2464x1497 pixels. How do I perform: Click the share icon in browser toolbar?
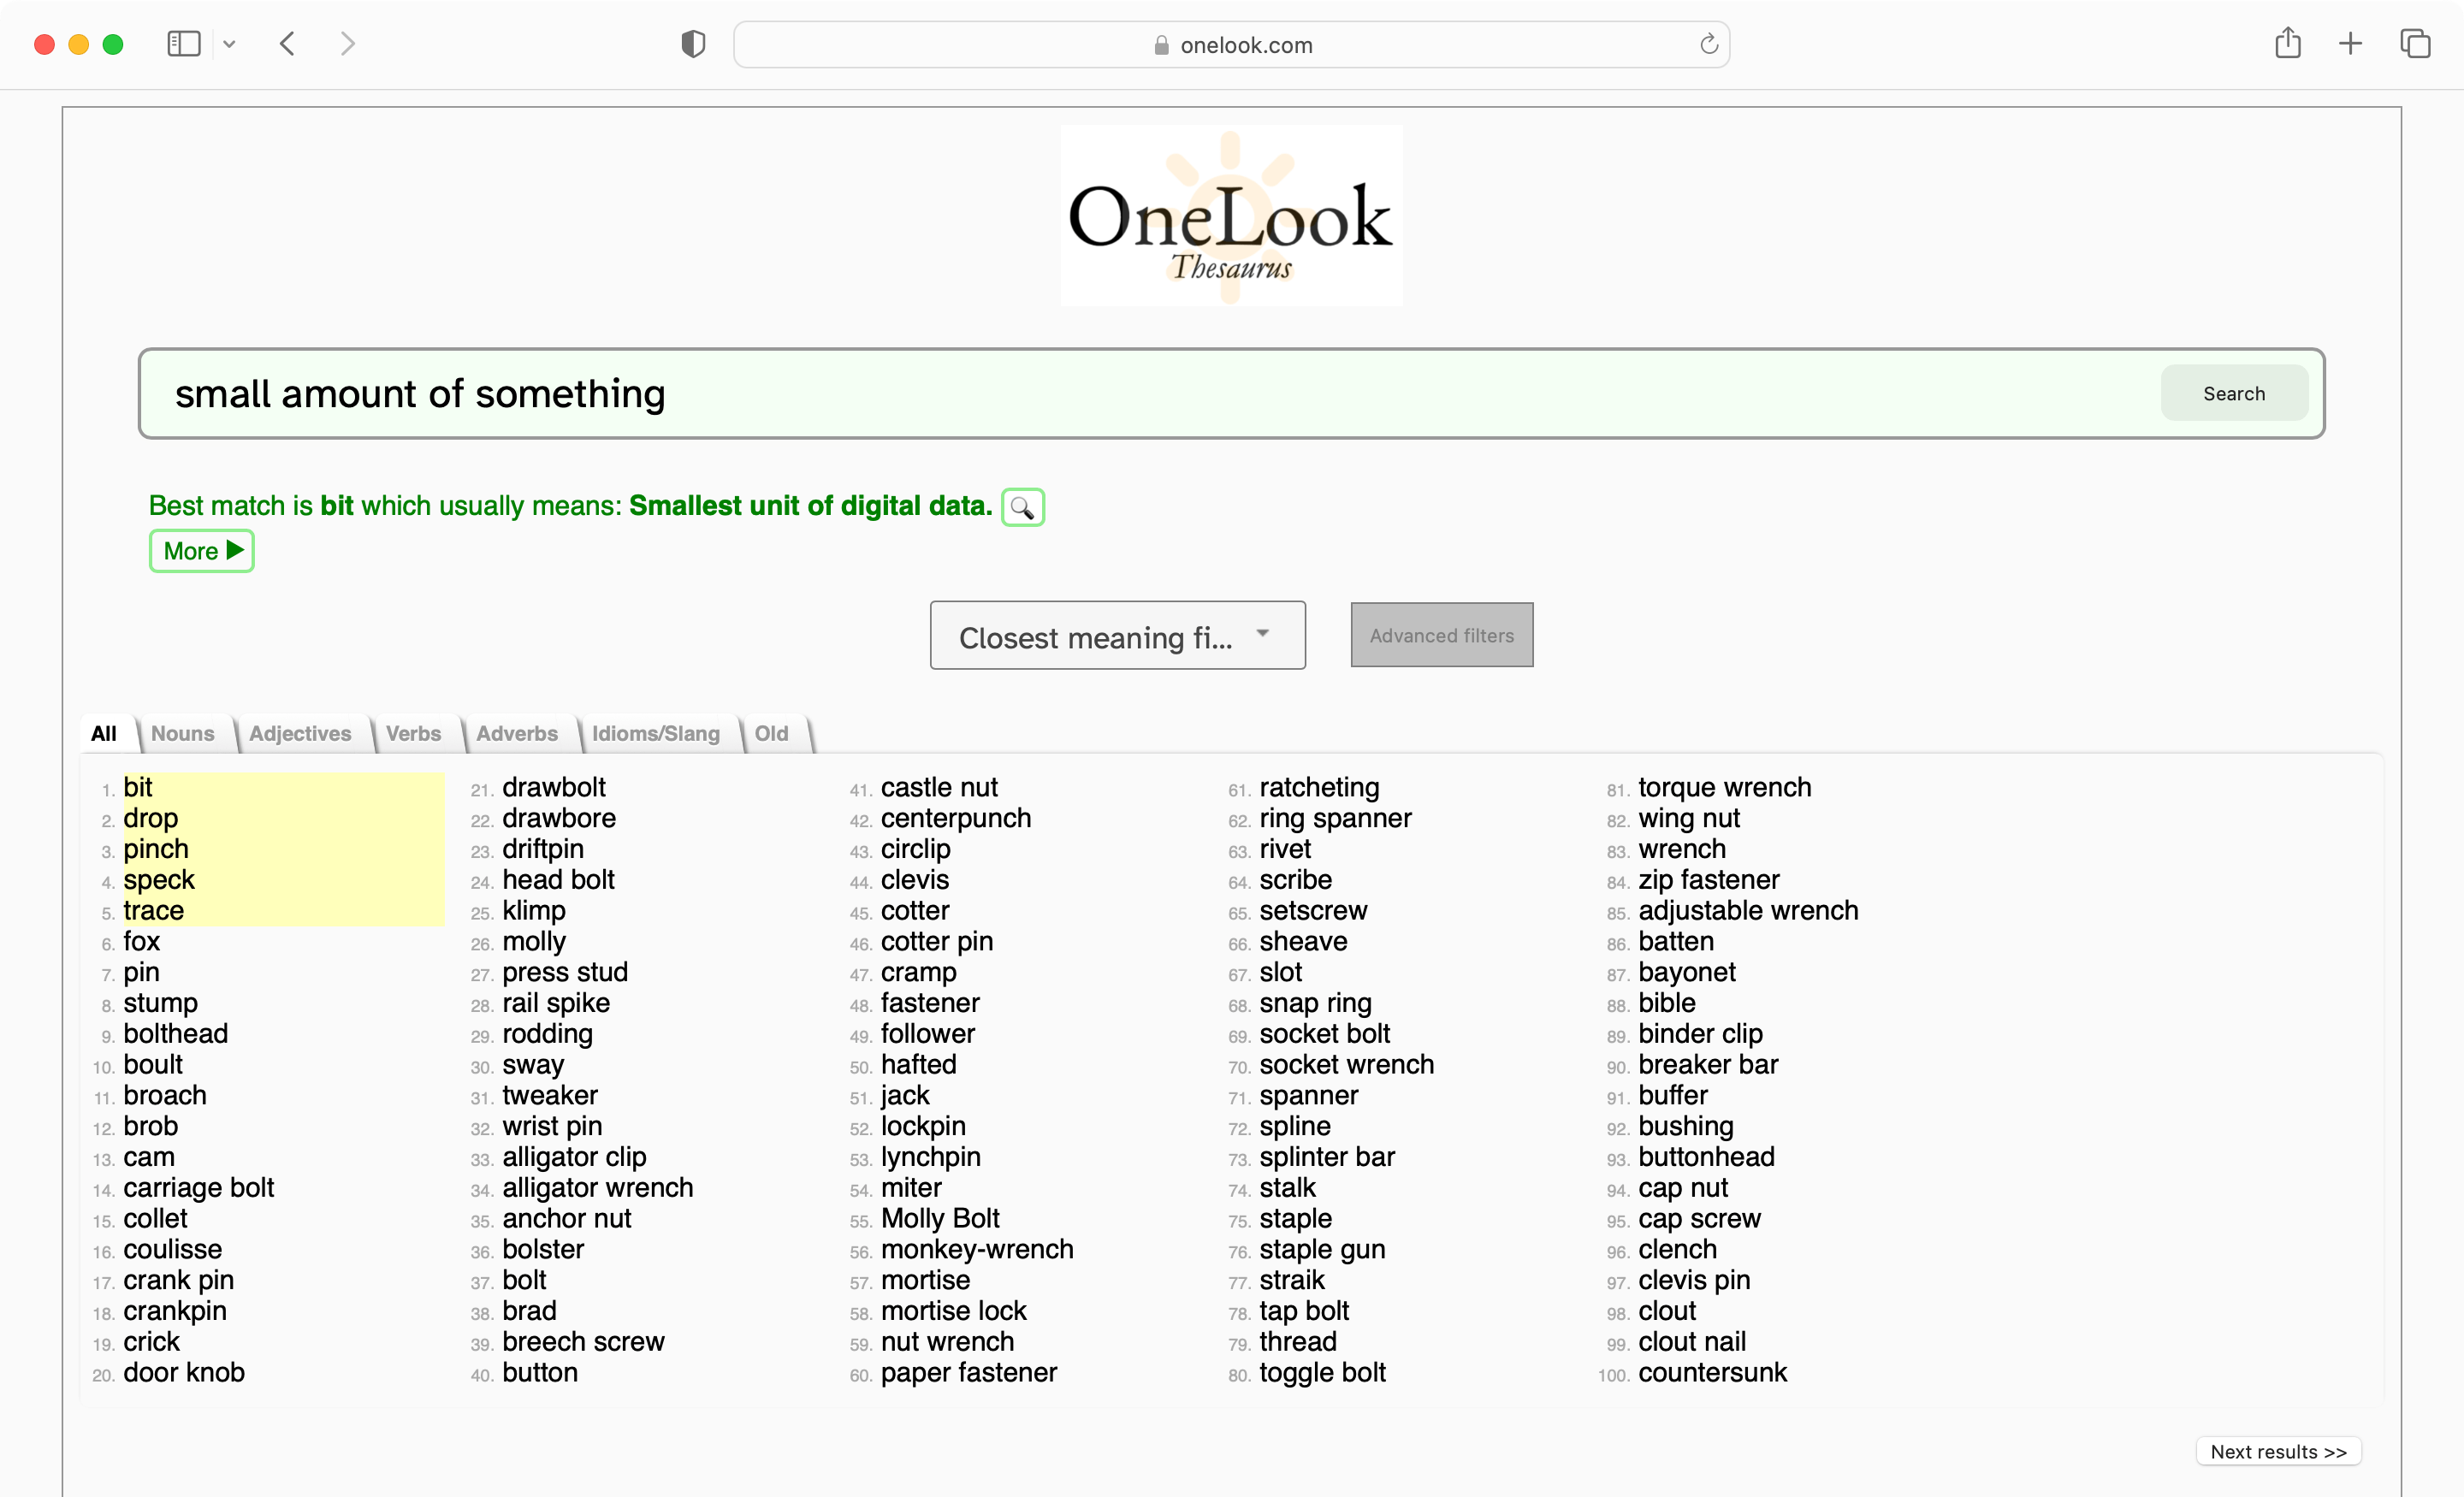[2286, 44]
